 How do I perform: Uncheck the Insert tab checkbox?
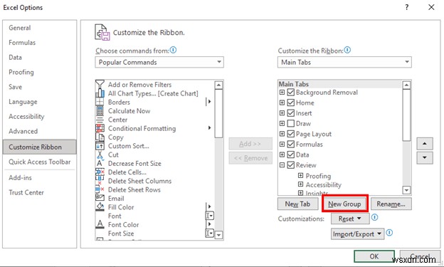click(291, 113)
